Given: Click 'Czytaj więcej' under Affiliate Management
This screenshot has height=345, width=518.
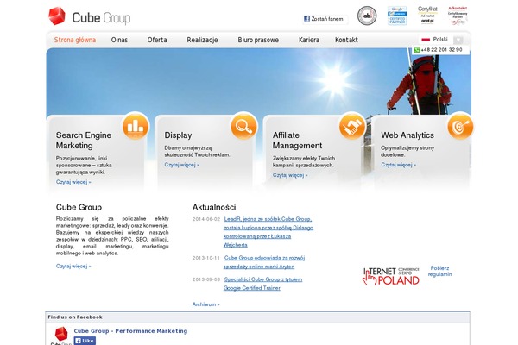Looking at the screenshot, I should tap(290, 175).
